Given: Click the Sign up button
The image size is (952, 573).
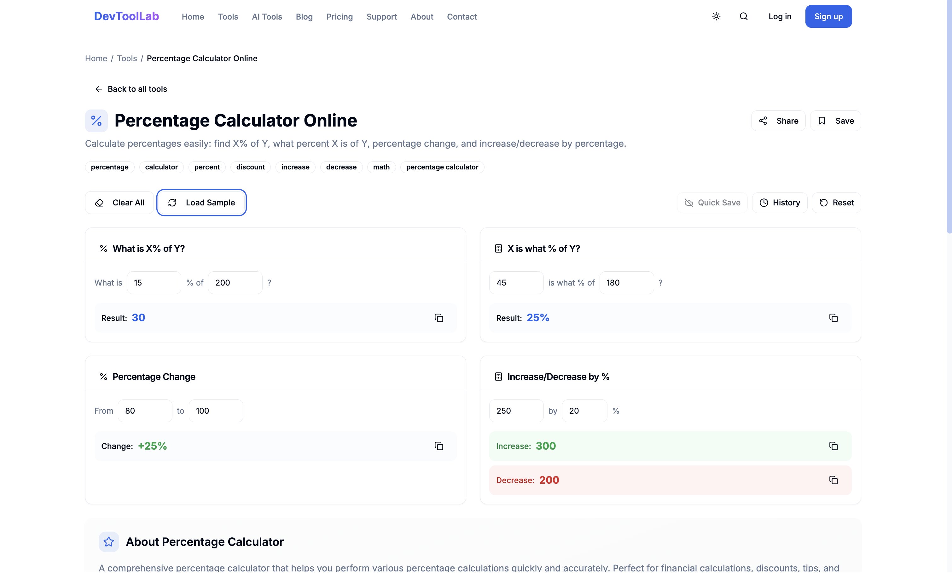Looking at the screenshot, I should pyautogui.click(x=828, y=16).
